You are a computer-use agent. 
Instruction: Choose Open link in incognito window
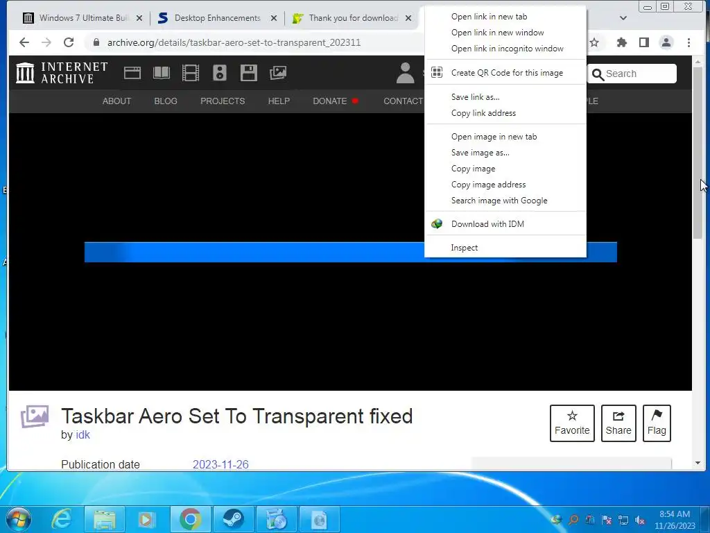click(505, 49)
